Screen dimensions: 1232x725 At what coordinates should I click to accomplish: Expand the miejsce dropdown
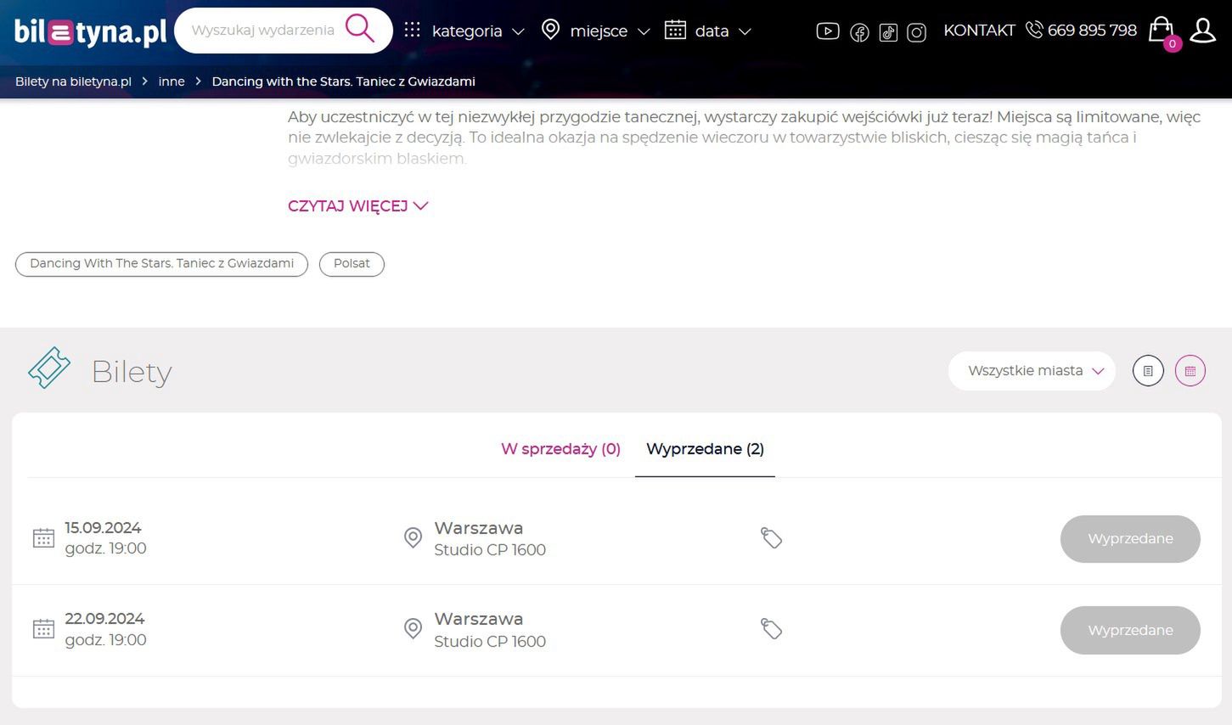(x=599, y=31)
